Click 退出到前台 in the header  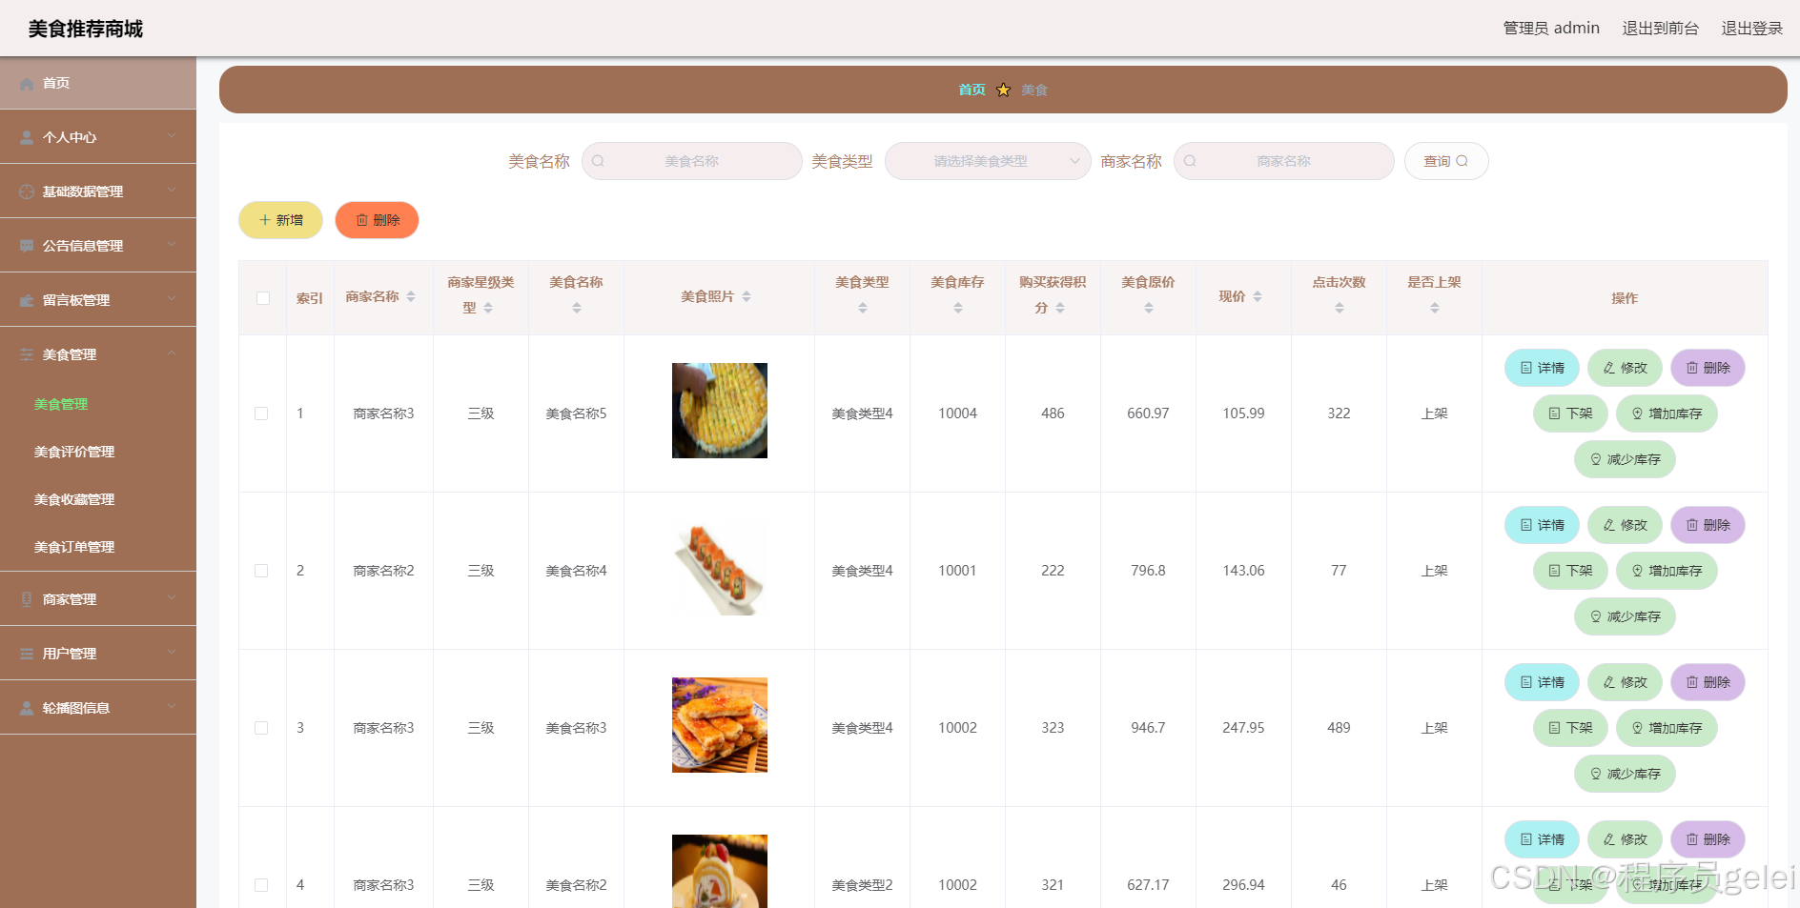point(1661,29)
